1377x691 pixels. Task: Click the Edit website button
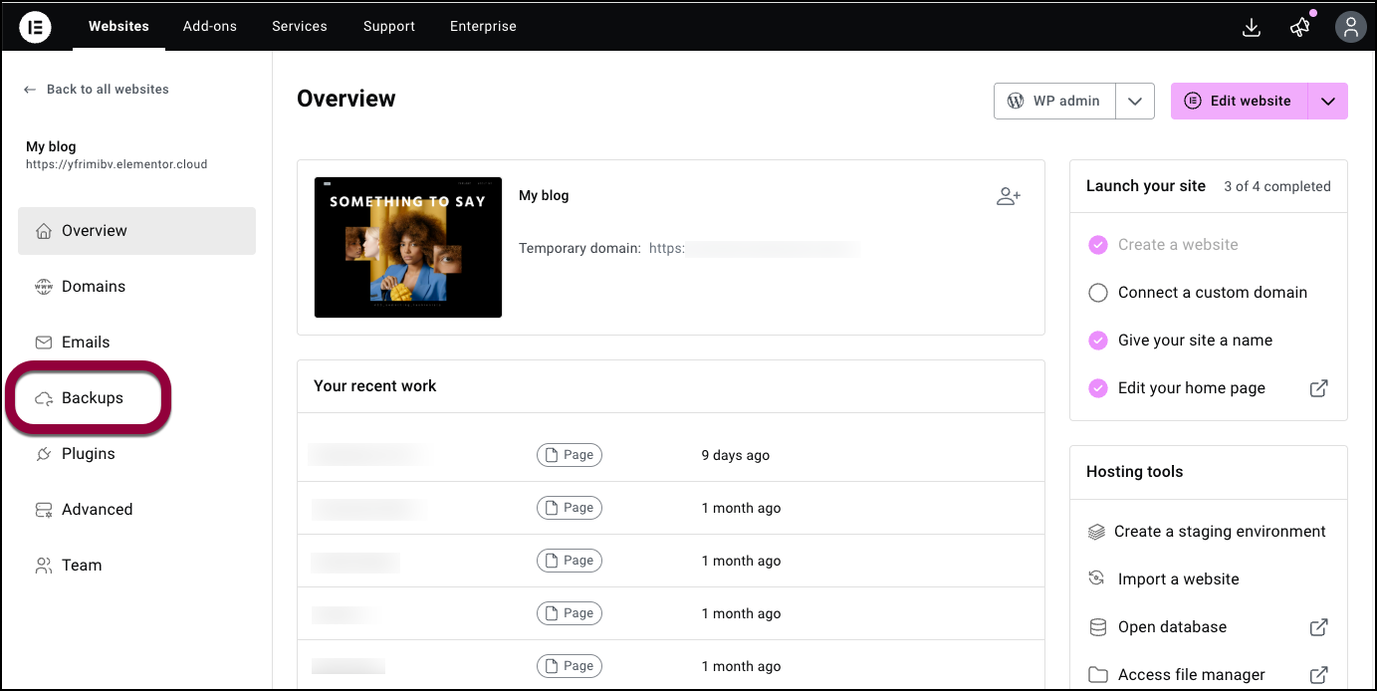[1239, 101]
